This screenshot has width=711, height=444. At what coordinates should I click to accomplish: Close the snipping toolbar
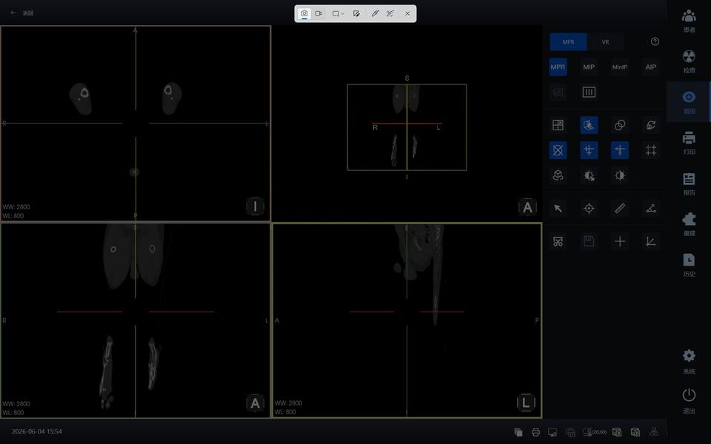click(407, 13)
